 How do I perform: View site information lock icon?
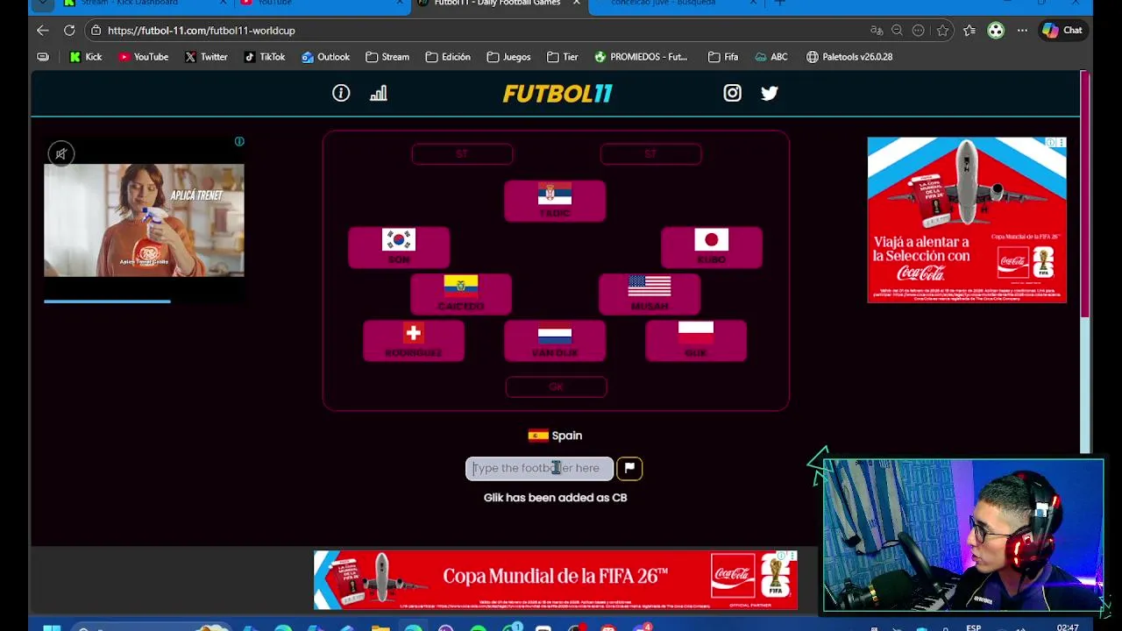pos(96,30)
